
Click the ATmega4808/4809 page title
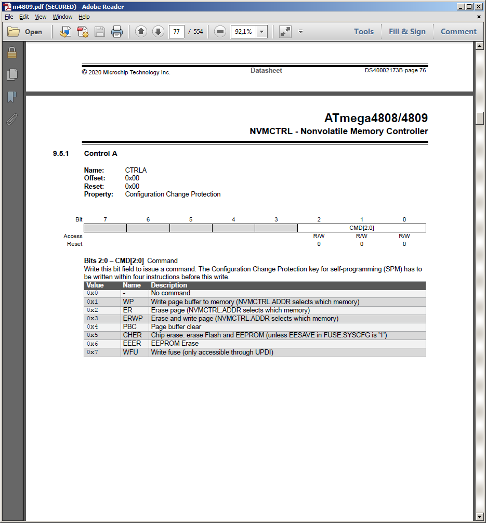pos(376,118)
